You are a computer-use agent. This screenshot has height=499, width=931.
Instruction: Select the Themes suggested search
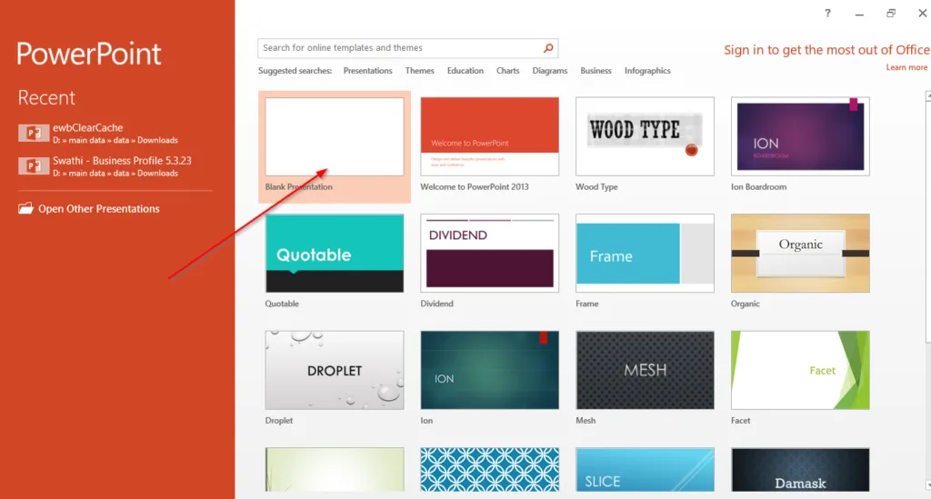click(x=419, y=71)
